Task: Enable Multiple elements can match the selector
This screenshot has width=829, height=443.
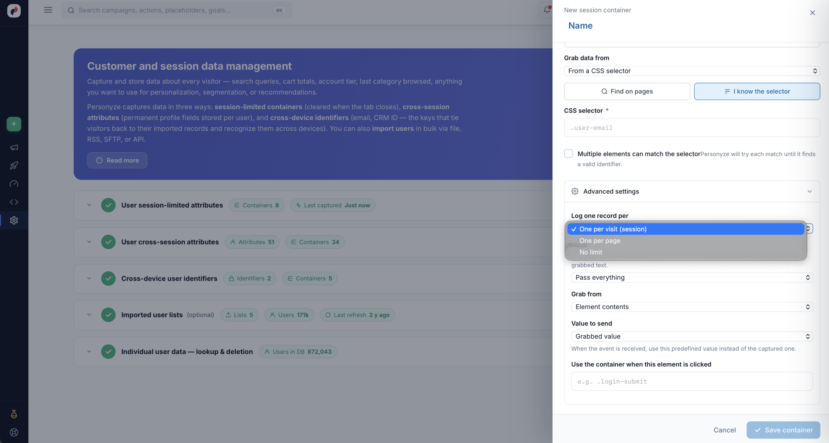Action: pos(568,154)
